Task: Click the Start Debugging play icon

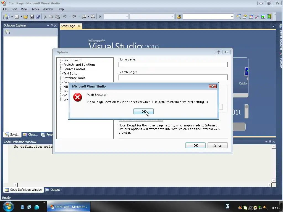Action: [x=100, y=17]
